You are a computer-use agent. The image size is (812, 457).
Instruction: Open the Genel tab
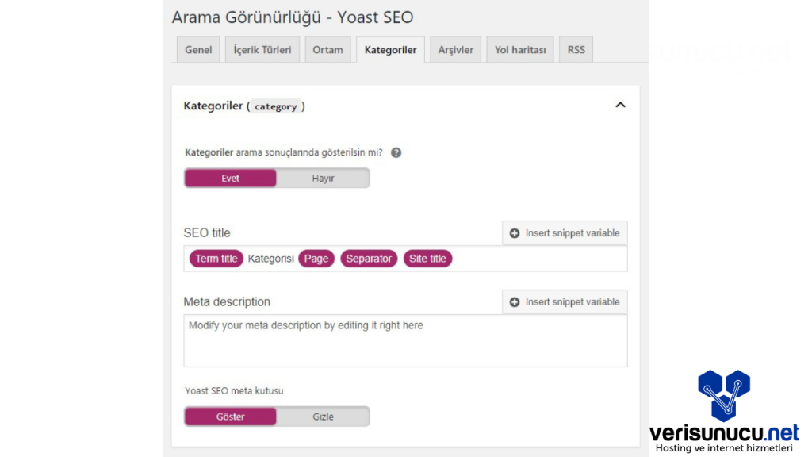coord(198,50)
